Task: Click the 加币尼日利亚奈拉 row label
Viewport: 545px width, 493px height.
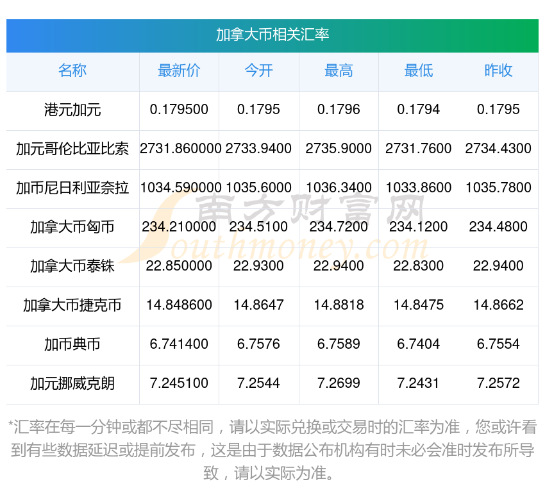Action: (x=72, y=188)
